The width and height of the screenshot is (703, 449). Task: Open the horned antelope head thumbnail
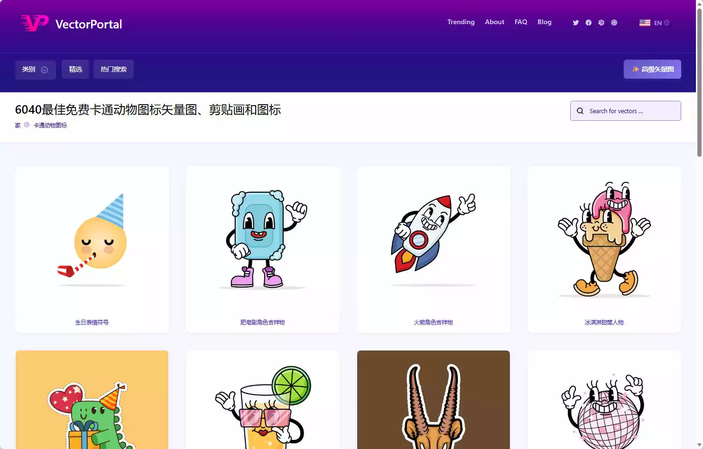pos(434,400)
